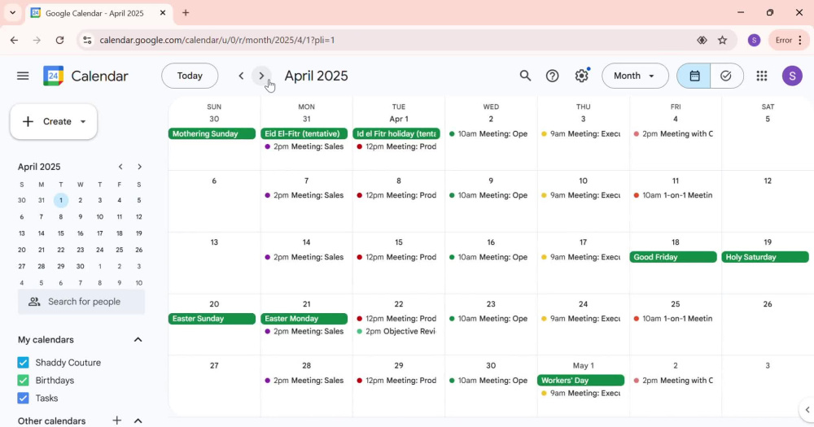This screenshot has height=427, width=814.
Task: Go to previous month with main arrow
Action: pos(241,76)
